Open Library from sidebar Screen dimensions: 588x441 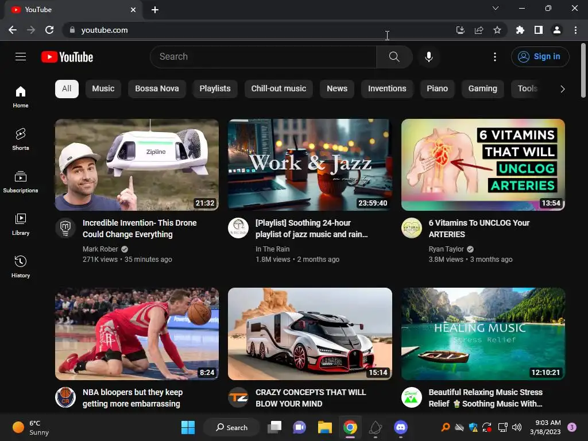coord(21,225)
